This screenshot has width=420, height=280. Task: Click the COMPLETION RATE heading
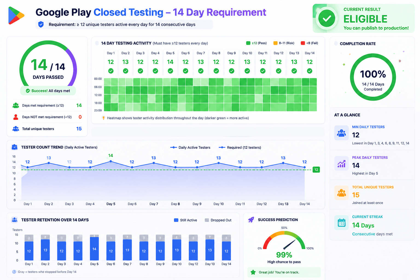click(x=358, y=44)
